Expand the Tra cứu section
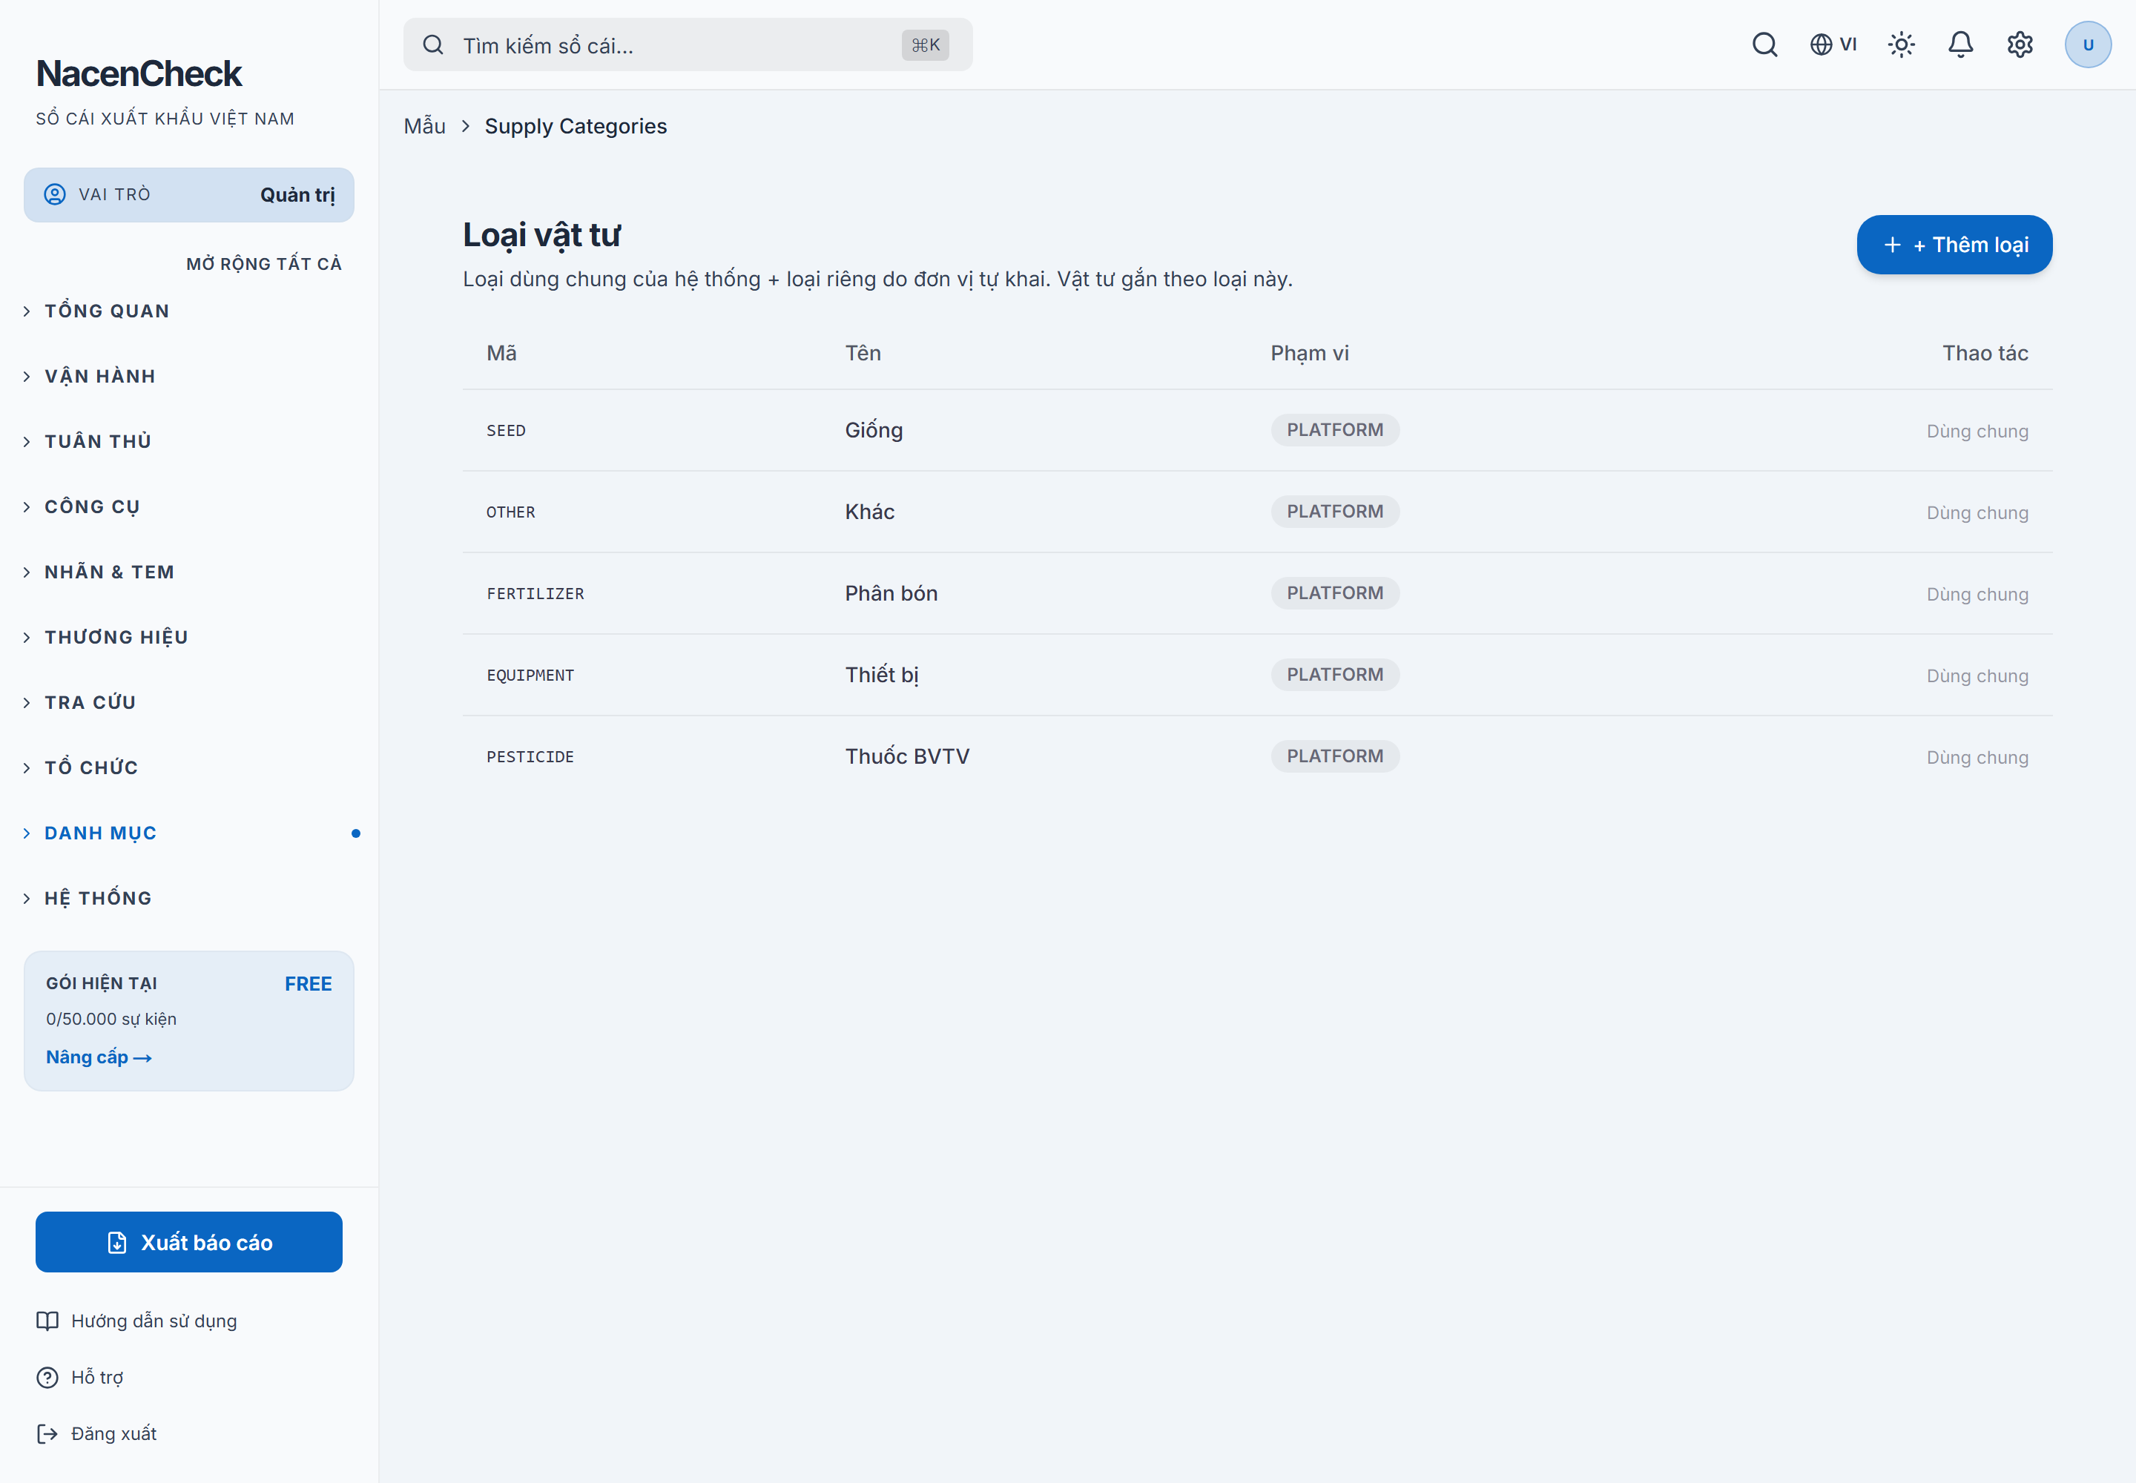The width and height of the screenshot is (2136, 1483). click(188, 702)
